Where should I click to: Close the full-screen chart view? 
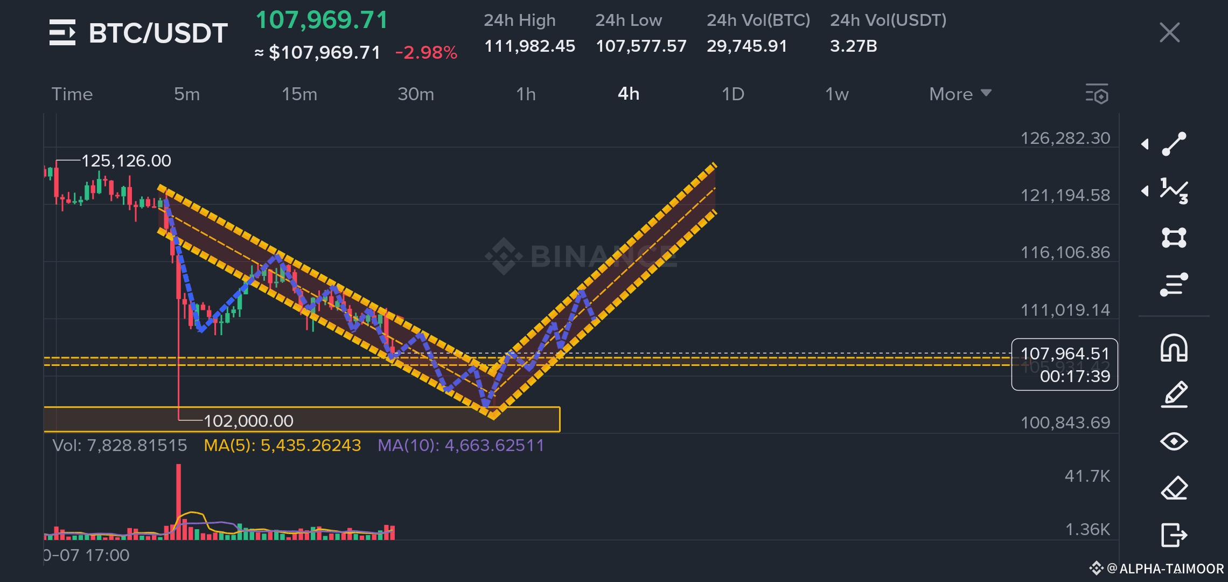(x=1169, y=32)
